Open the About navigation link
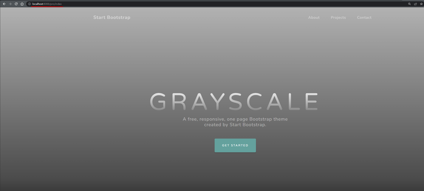 click(314, 18)
